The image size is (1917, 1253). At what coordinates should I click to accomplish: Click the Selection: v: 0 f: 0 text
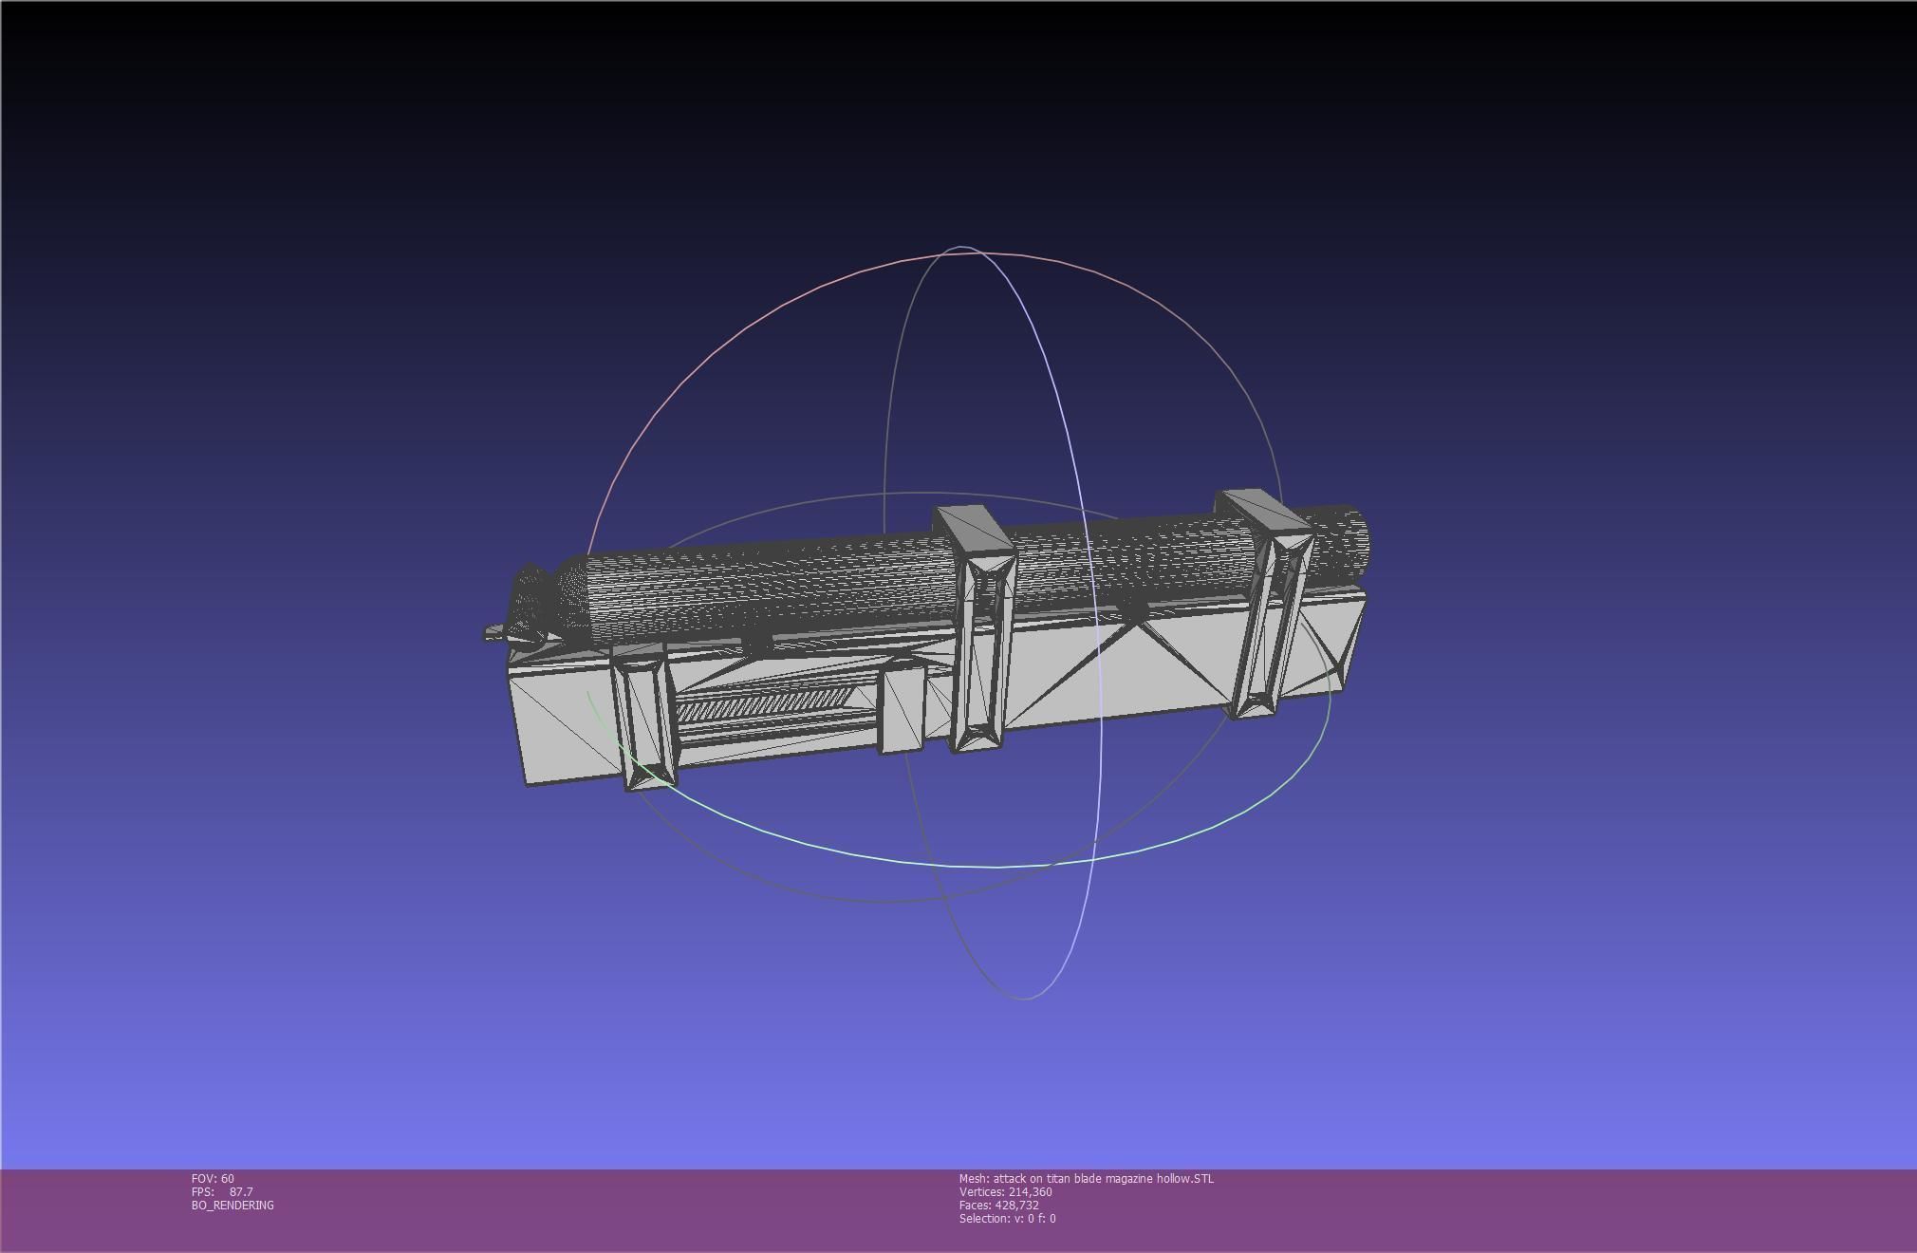1007,1218
